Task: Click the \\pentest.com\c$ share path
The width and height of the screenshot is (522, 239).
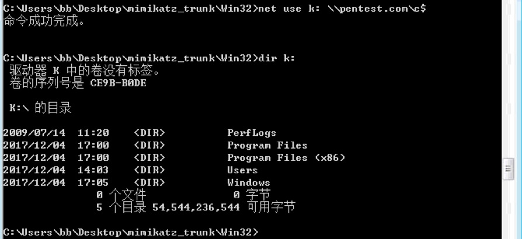Action: click(377, 8)
